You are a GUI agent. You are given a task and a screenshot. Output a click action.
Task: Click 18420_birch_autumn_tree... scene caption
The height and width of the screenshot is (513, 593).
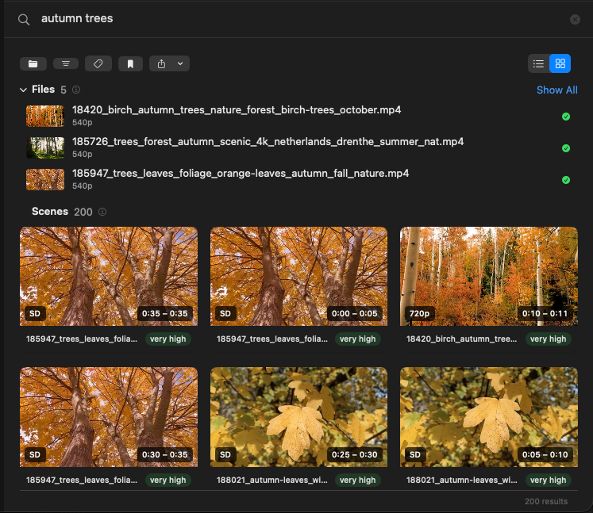pos(461,339)
